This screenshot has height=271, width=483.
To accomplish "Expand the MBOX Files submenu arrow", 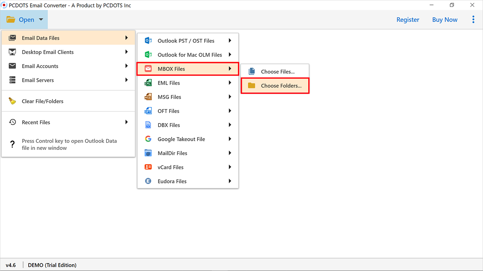I will point(230,69).
